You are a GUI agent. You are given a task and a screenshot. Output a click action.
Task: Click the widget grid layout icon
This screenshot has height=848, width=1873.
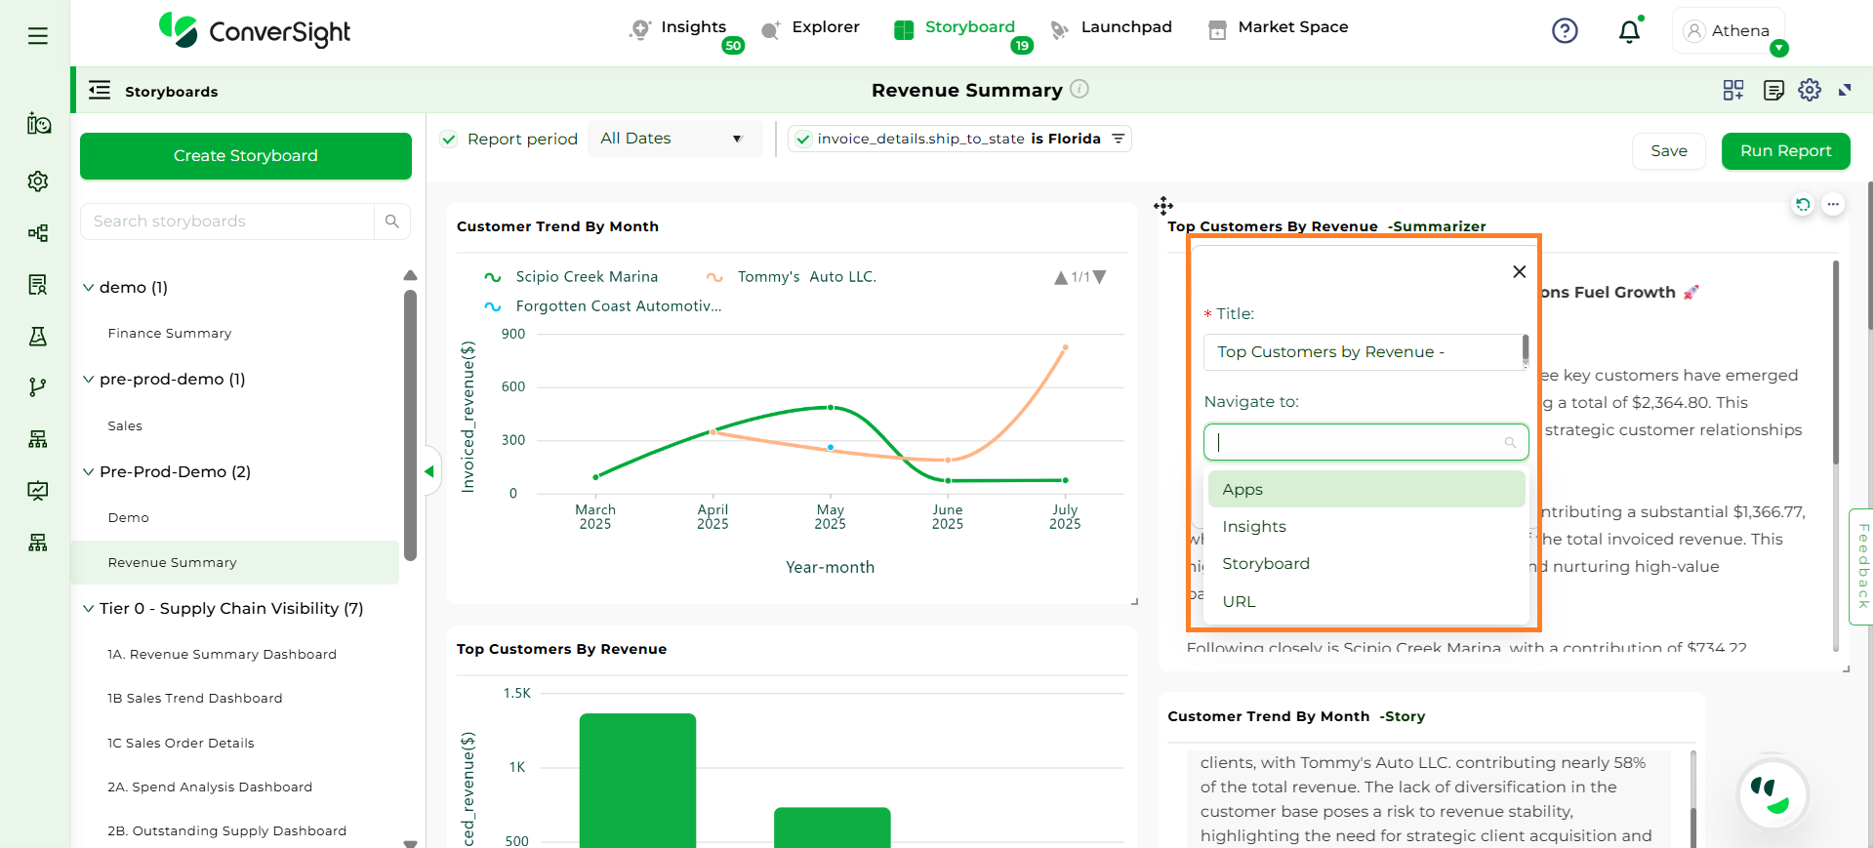pos(1733,91)
